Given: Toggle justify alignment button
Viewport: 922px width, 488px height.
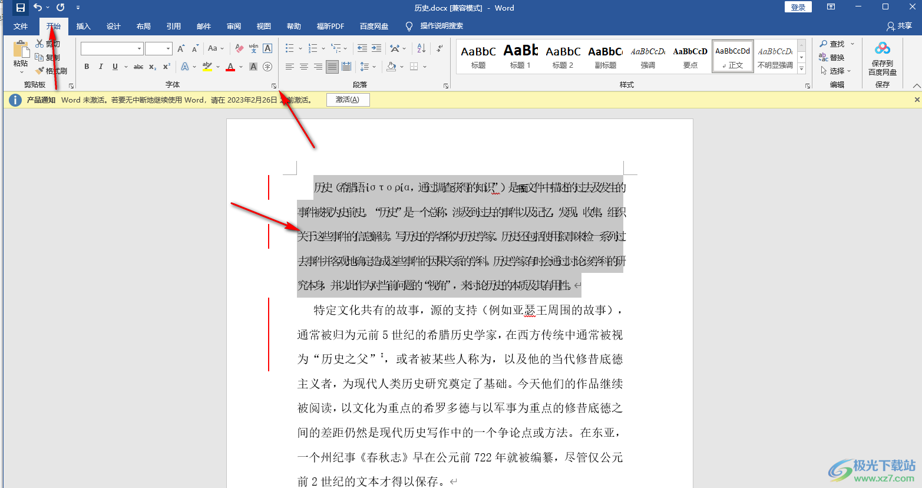Looking at the screenshot, I should [332, 67].
